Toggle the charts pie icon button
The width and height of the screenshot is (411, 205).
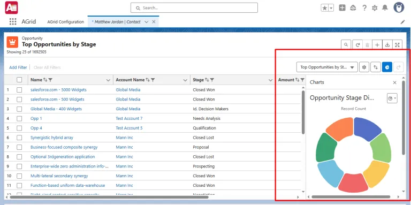[x=387, y=67]
